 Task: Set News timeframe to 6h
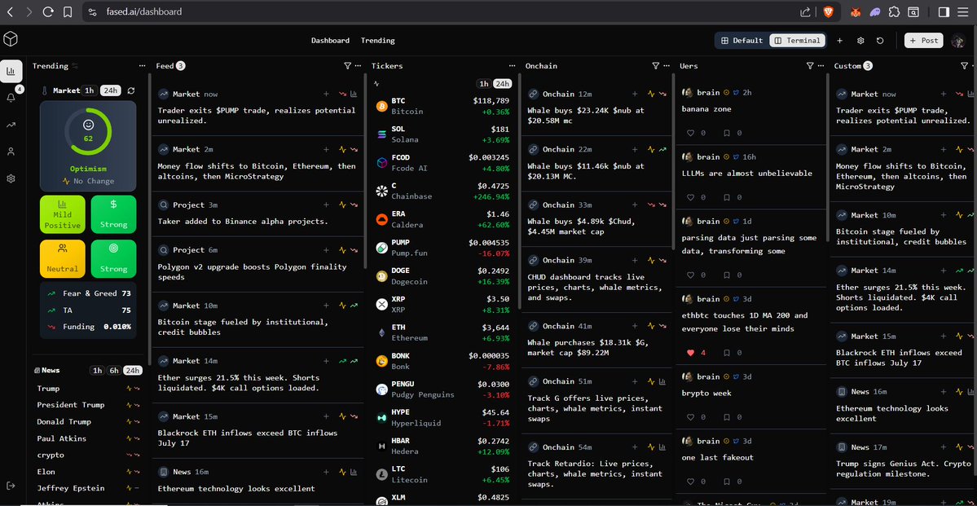(114, 370)
